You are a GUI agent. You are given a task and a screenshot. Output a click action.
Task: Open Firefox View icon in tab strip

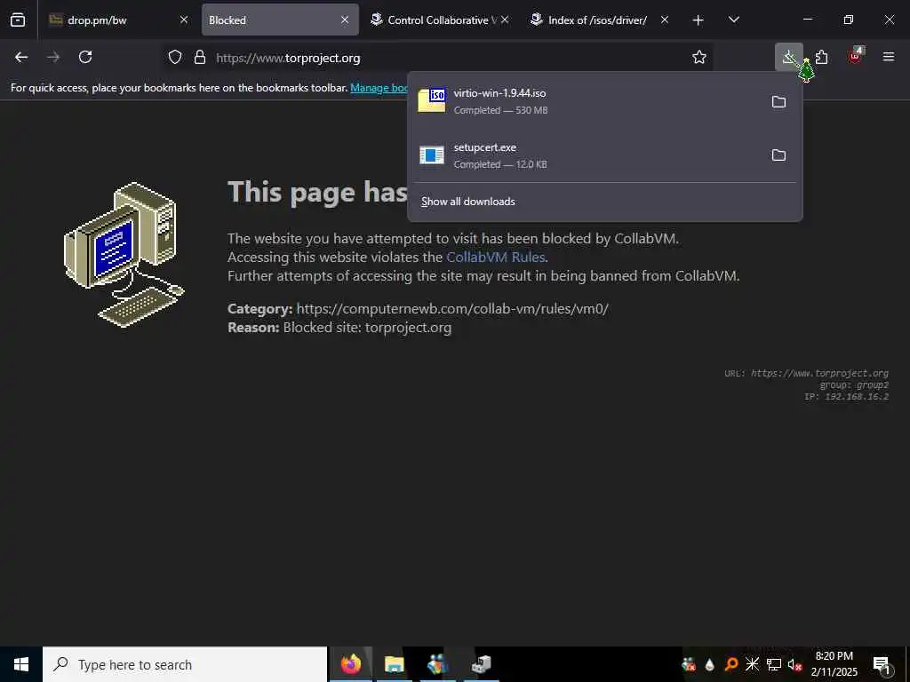tap(18, 20)
